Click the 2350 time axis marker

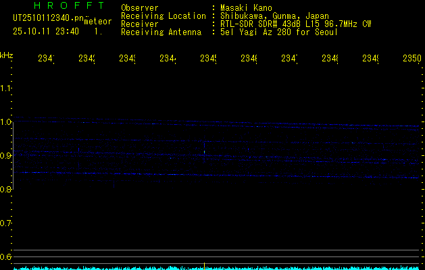[411, 59]
